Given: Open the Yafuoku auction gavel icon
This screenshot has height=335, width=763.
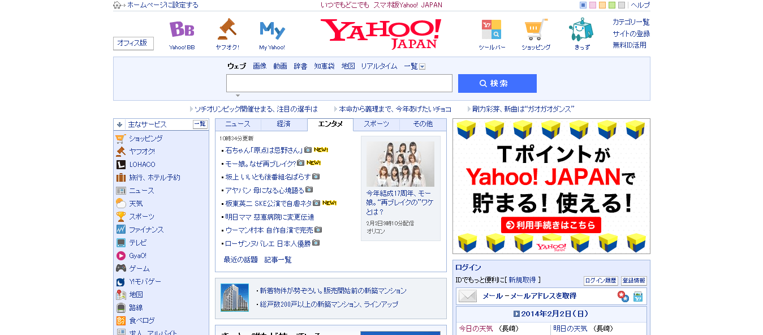Looking at the screenshot, I should click(227, 29).
